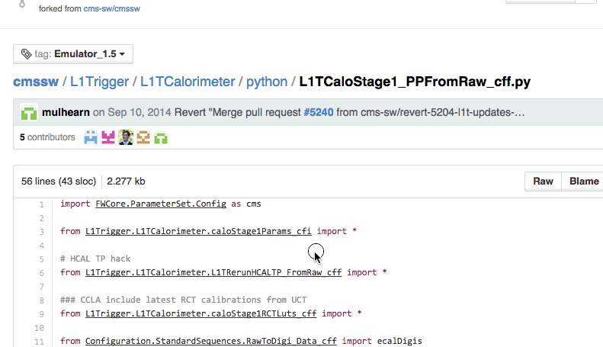The image size is (603, 347).
Task: Open the tag Emulator_1.5 dropdown
Action: pos(73,54)
